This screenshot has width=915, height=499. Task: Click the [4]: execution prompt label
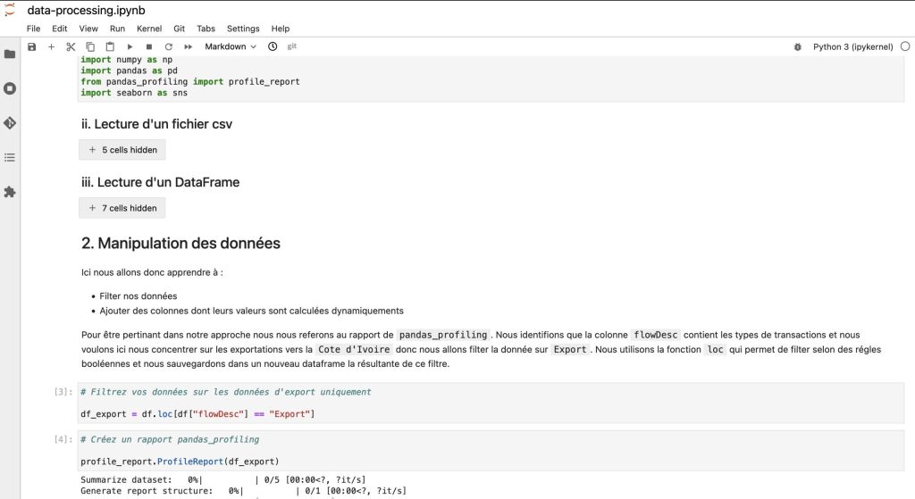coord(63,439)
